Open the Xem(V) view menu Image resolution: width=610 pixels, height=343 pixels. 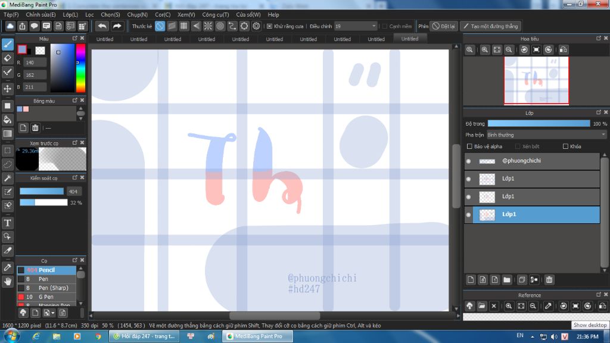pyautogui.click(x=186, y=14)
